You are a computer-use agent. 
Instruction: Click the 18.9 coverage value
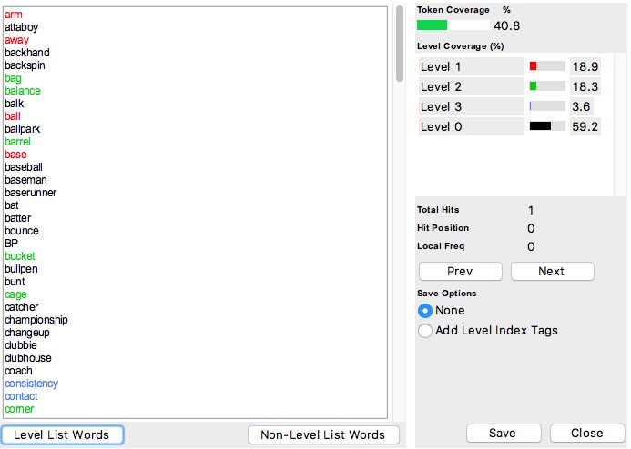click(585, 66)
